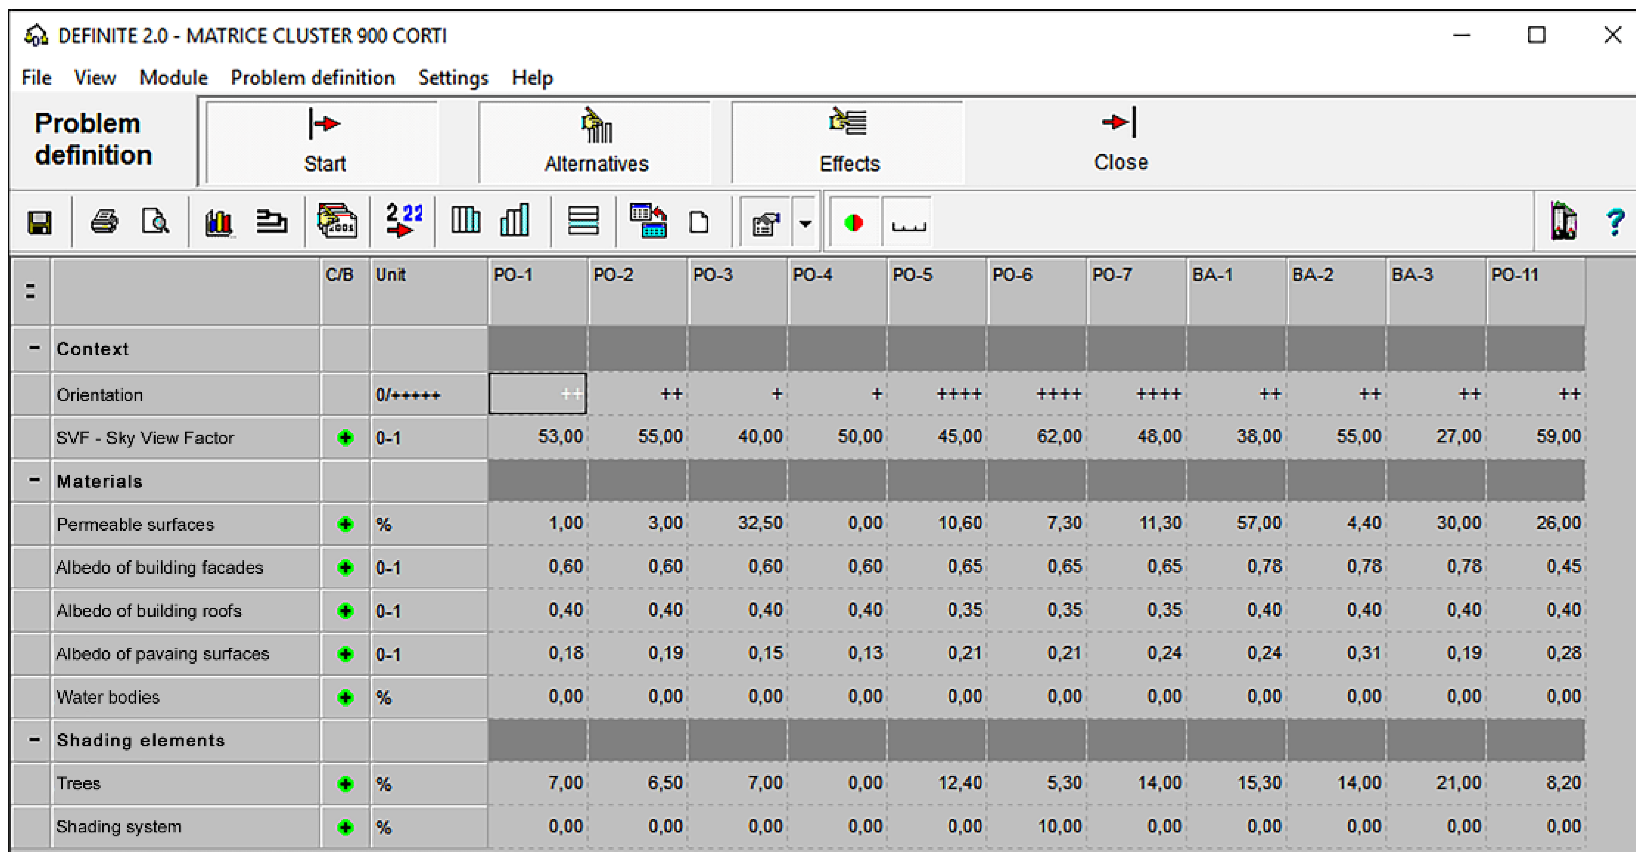Click the printer icon in toolbar
The width and height of the screenshot is (1645, 864).
[103, 222]
